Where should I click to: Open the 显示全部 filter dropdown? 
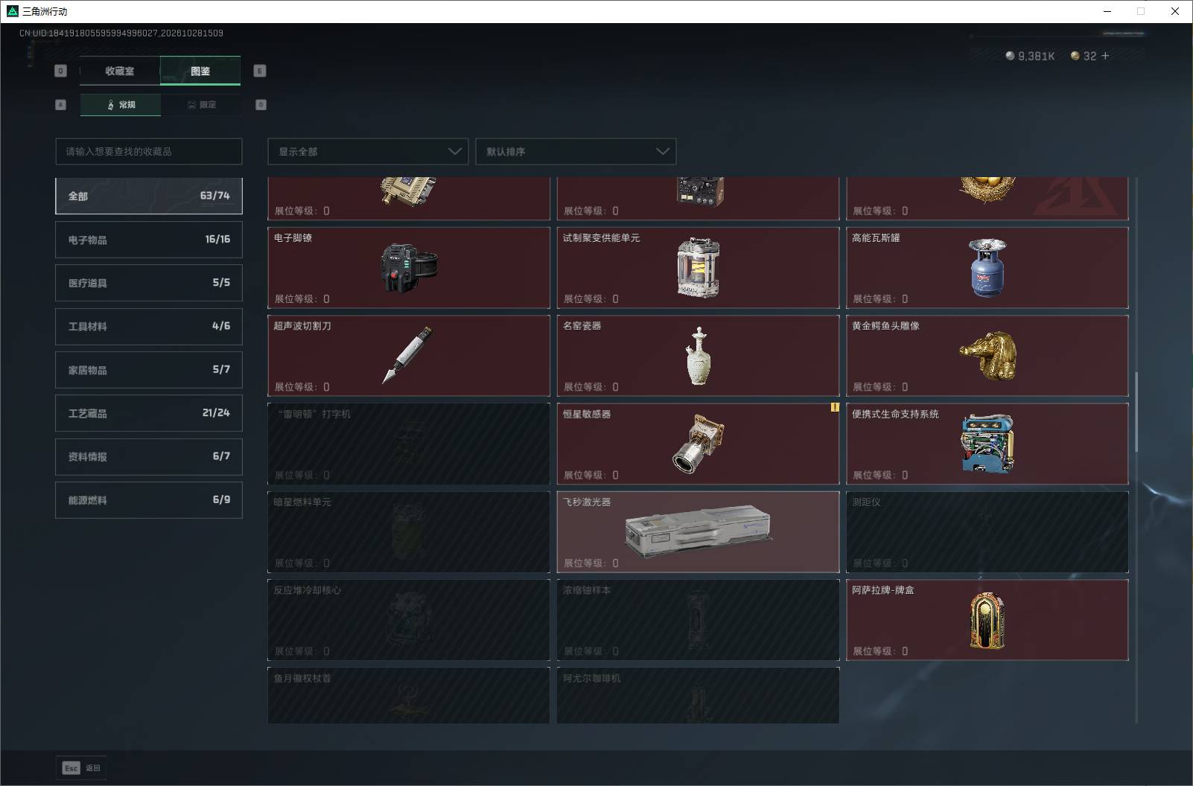click(368, 151)
